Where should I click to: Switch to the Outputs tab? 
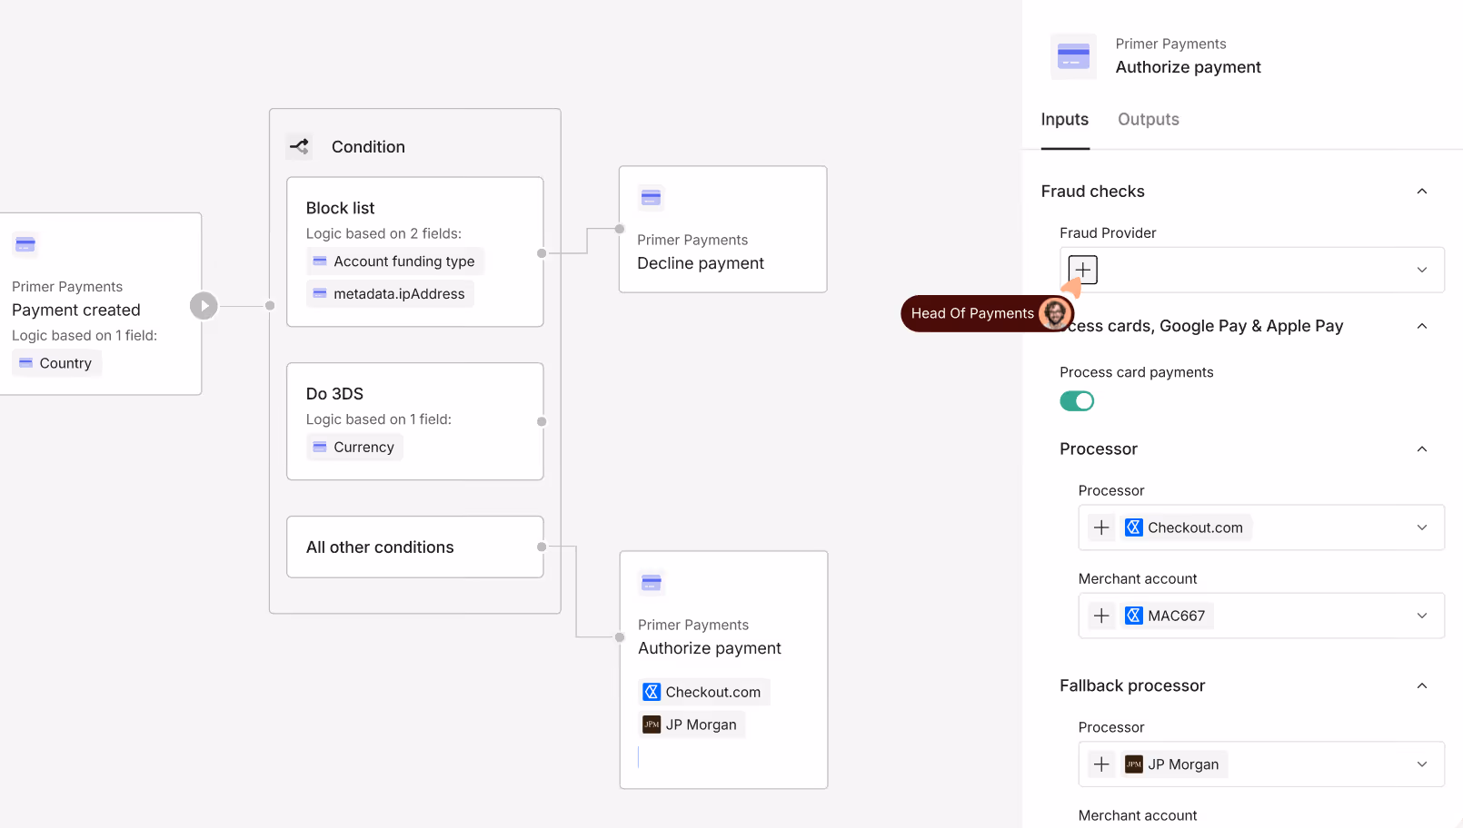[1149, 120]
